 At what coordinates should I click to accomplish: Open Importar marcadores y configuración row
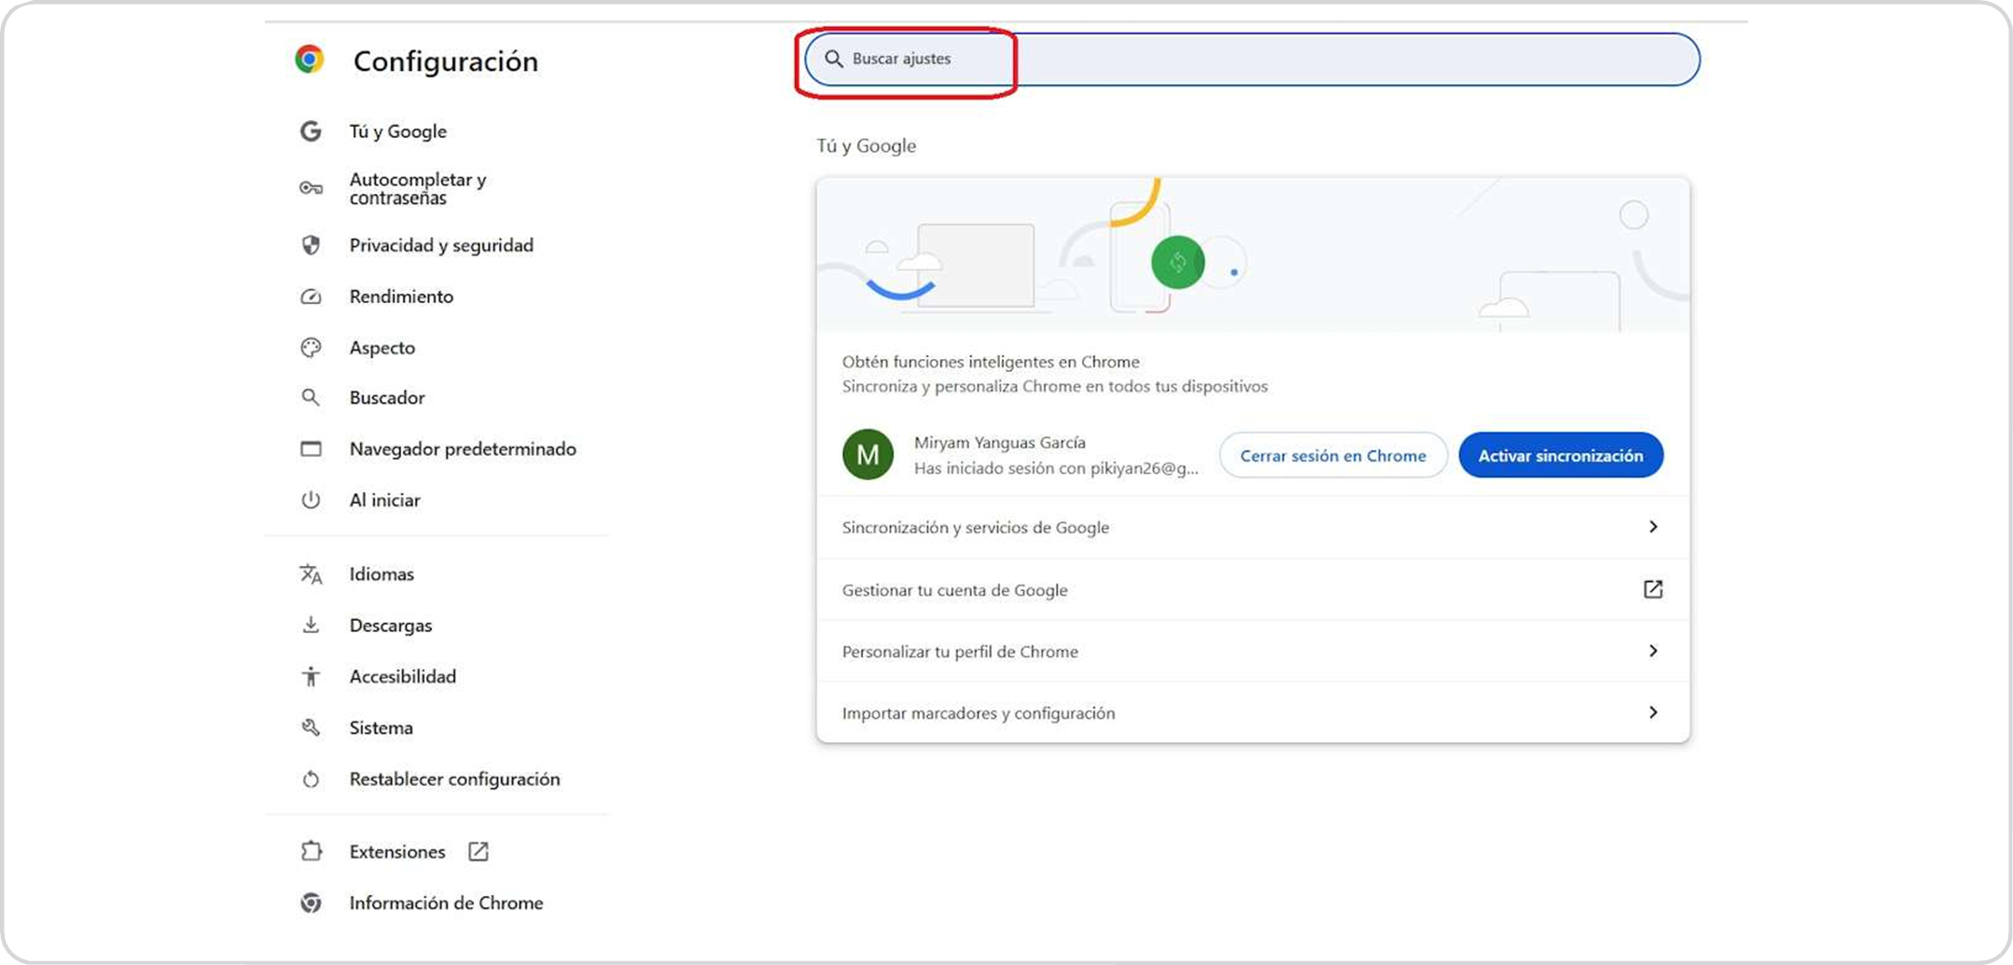coord(1253,712)
